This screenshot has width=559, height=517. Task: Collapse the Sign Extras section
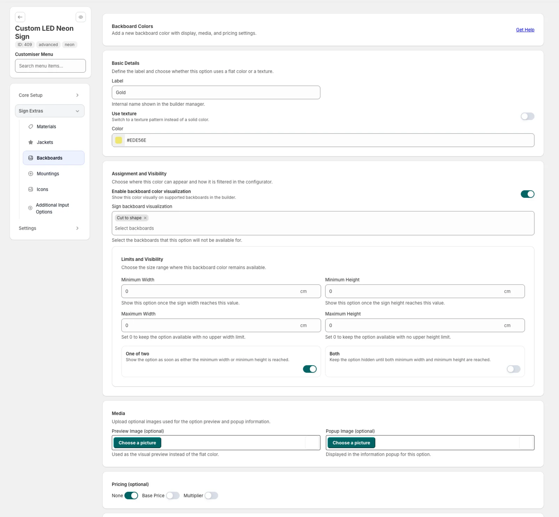(50, 111)
